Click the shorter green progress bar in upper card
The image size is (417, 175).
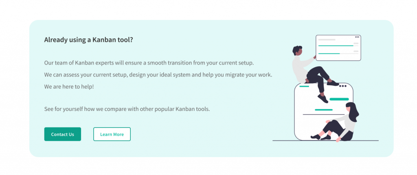[x=329, y=54]
